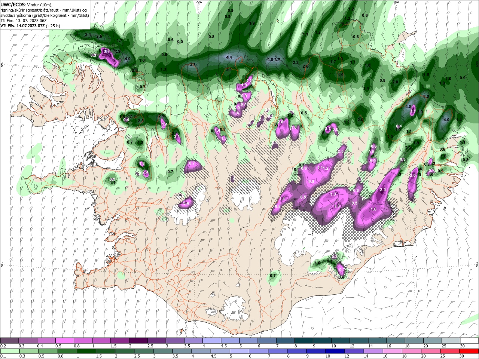
Task: Select the palest green rain swatch at 0.1
Action: pyautogui.click(x=10, y=351)
